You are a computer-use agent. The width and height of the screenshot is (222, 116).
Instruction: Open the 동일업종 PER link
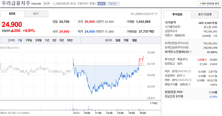click(174, 92)
